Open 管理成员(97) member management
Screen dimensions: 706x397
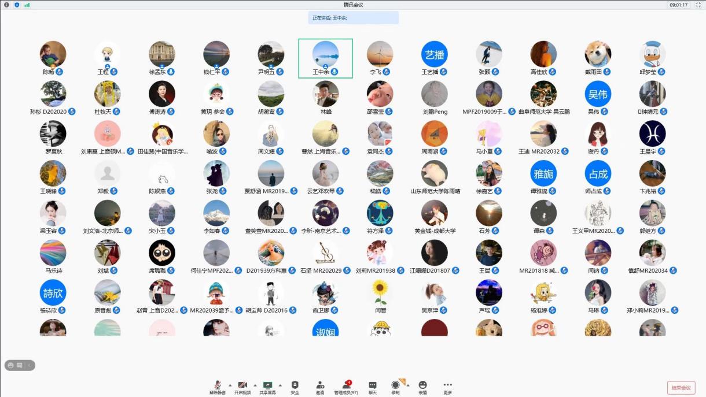click(346, 385)
